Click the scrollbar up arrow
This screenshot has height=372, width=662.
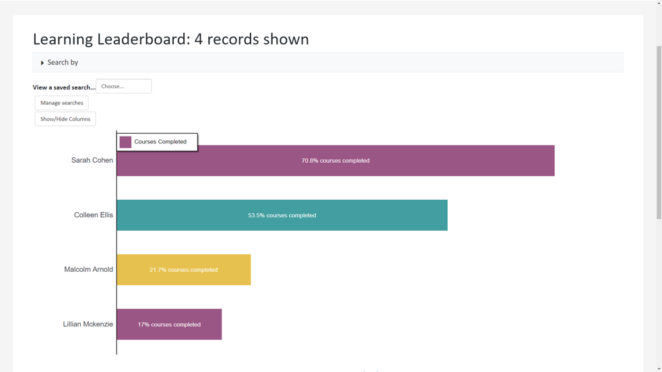[659, 3]
